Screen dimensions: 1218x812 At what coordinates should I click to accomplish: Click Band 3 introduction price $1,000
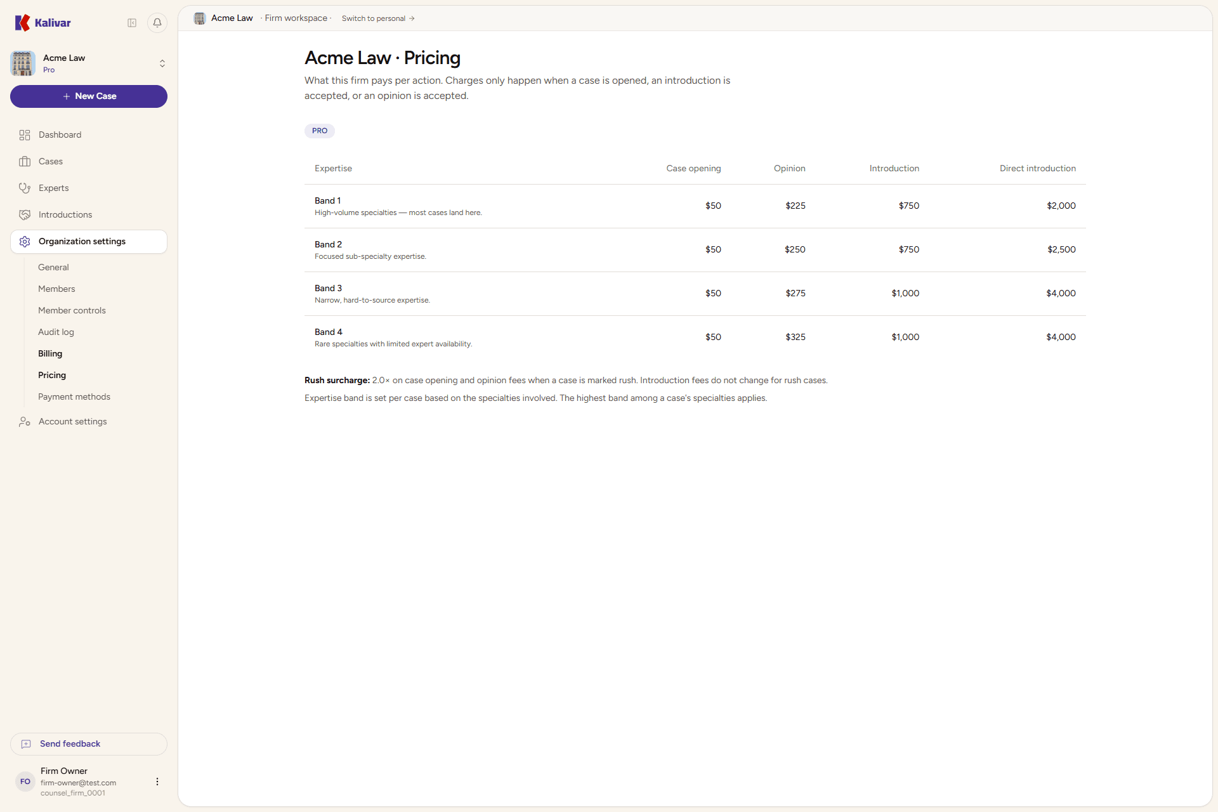click(x=905, y=294)
